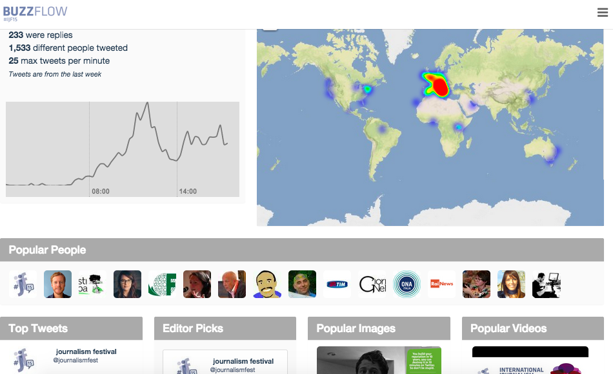The image size is (613, 374).
Task: Open journalism festival link in Top Tweets
Action: 86,351
